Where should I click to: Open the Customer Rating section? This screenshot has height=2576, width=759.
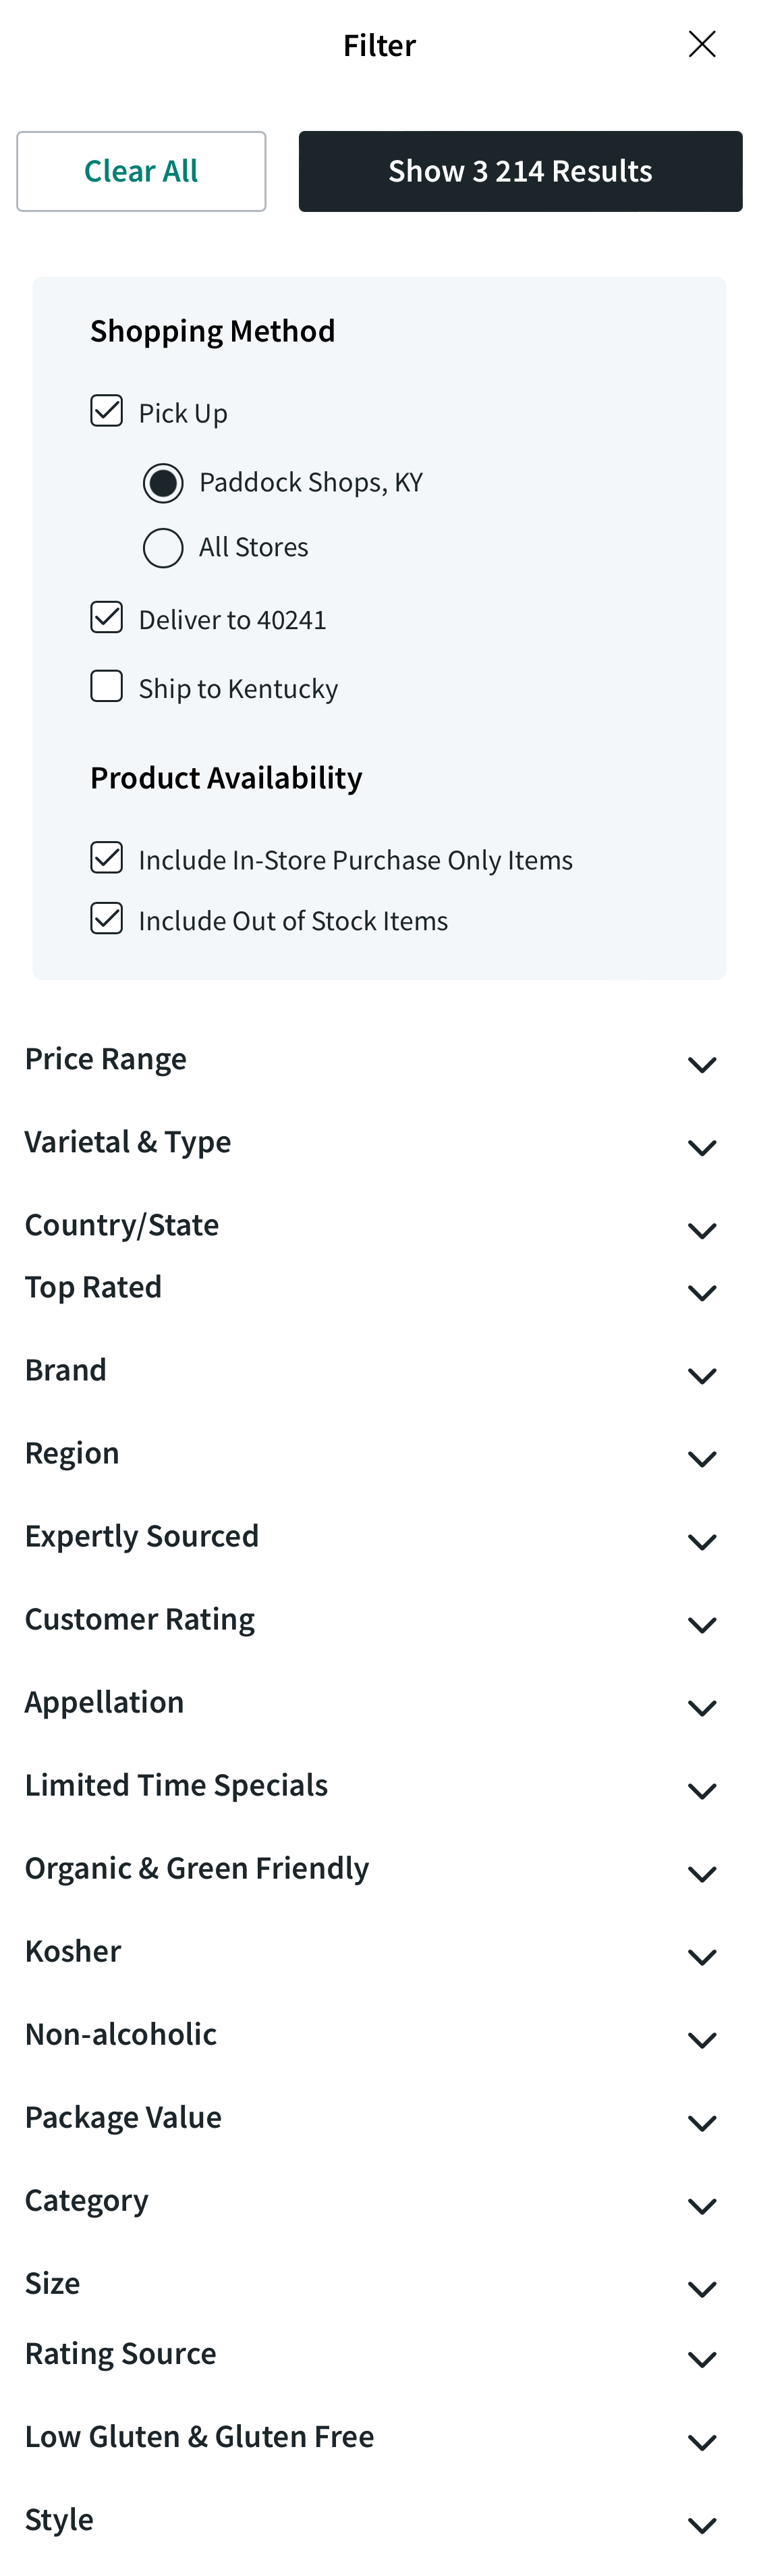pos(703,1624)
